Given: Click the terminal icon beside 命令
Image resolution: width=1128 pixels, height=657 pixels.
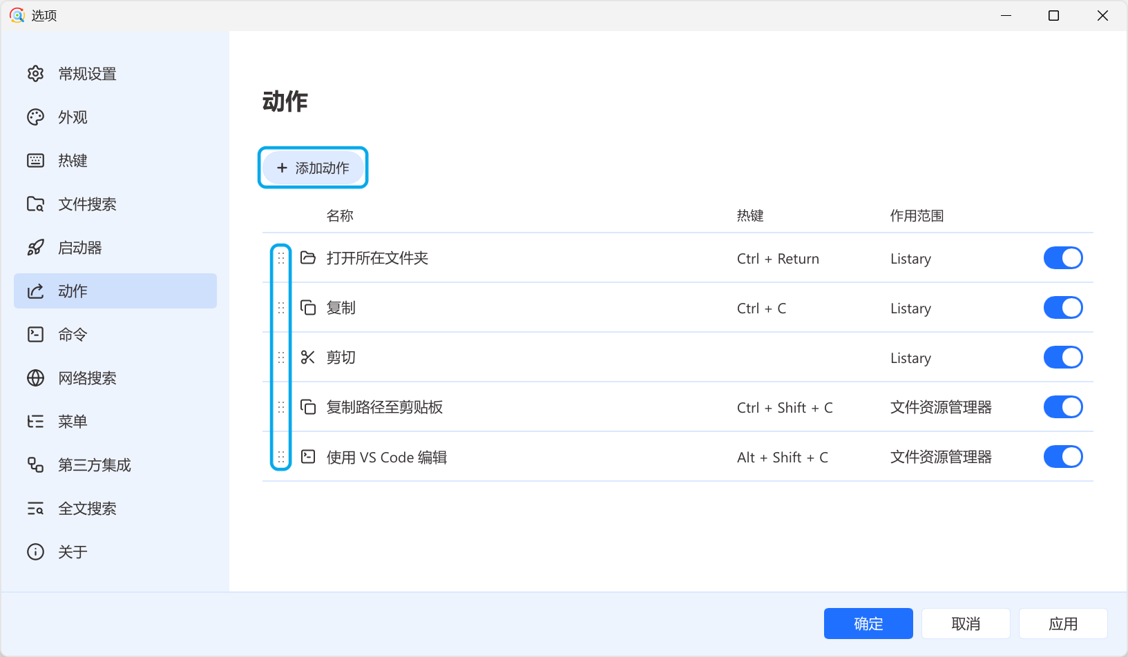Looking at the screenshot, I should 35,335.
